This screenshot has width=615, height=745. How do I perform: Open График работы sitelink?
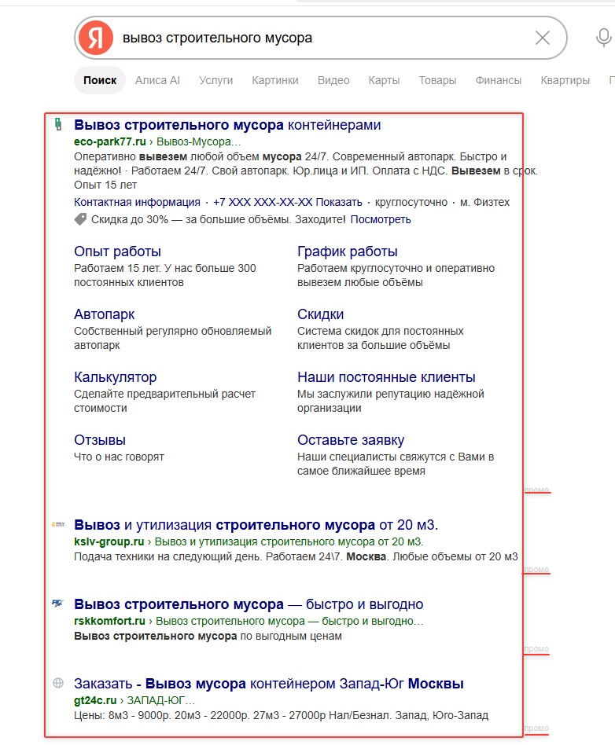click(x=348, y=251)
